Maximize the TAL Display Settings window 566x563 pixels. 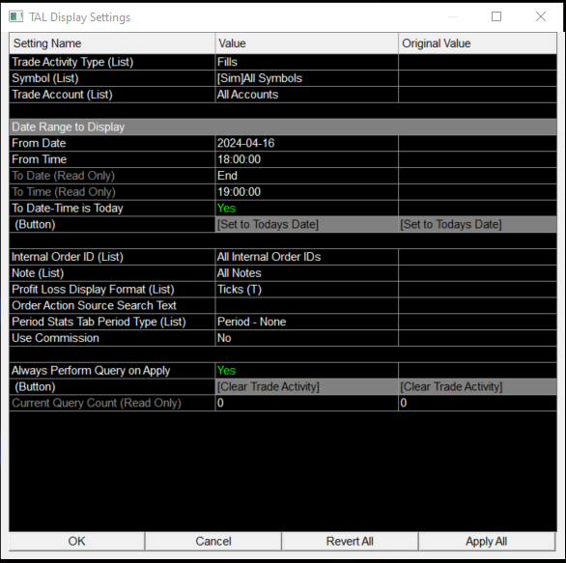coord(496,16)
